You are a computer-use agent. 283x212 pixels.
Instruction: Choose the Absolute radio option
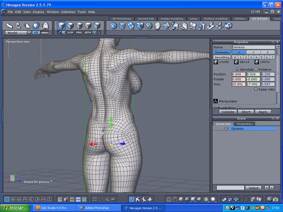[237, 69]
